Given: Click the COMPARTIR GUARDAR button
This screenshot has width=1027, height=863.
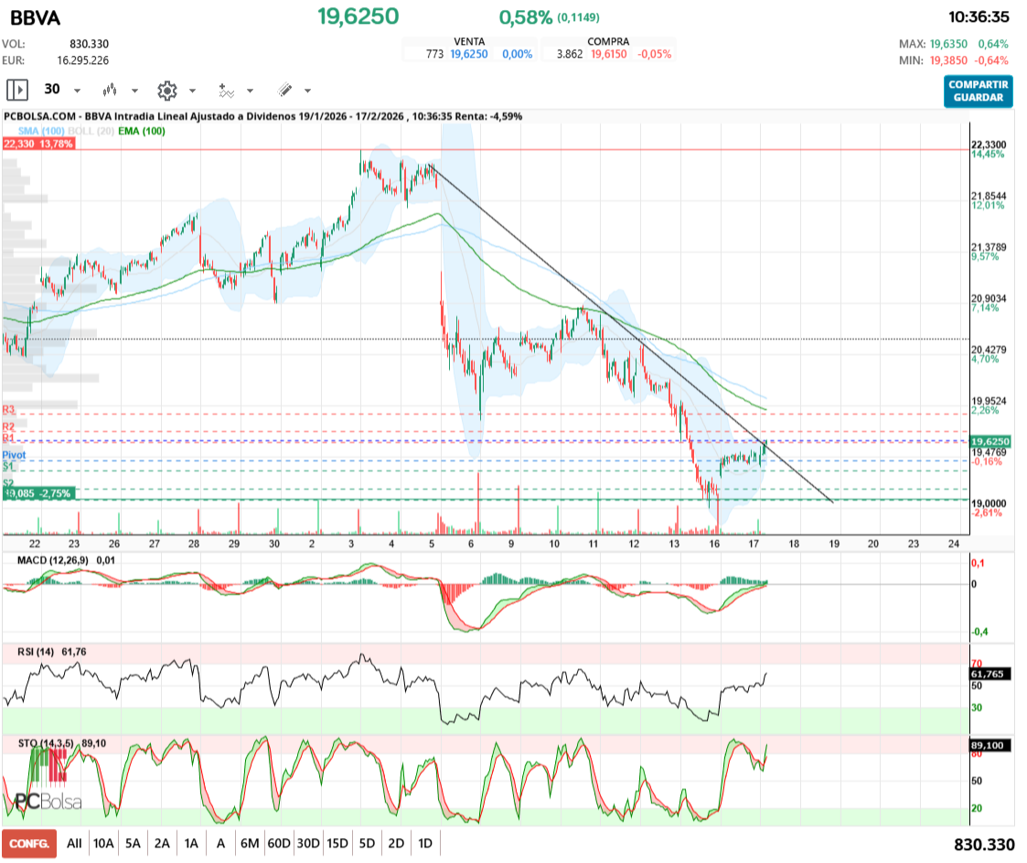Looking at the screenshot, I should pyautogui.click(x=978, y=91).
